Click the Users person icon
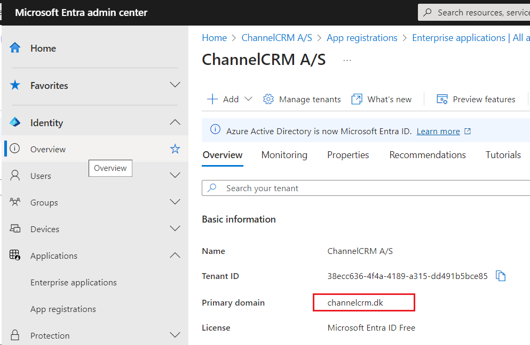Image resolution: width=530 pixels, height=345 pixels. pos(15,175)
